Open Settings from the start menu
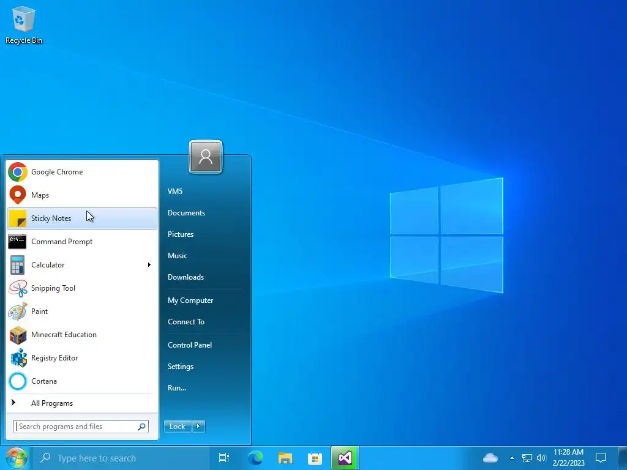This screenshot has height=470, width=627. [181, 367]
